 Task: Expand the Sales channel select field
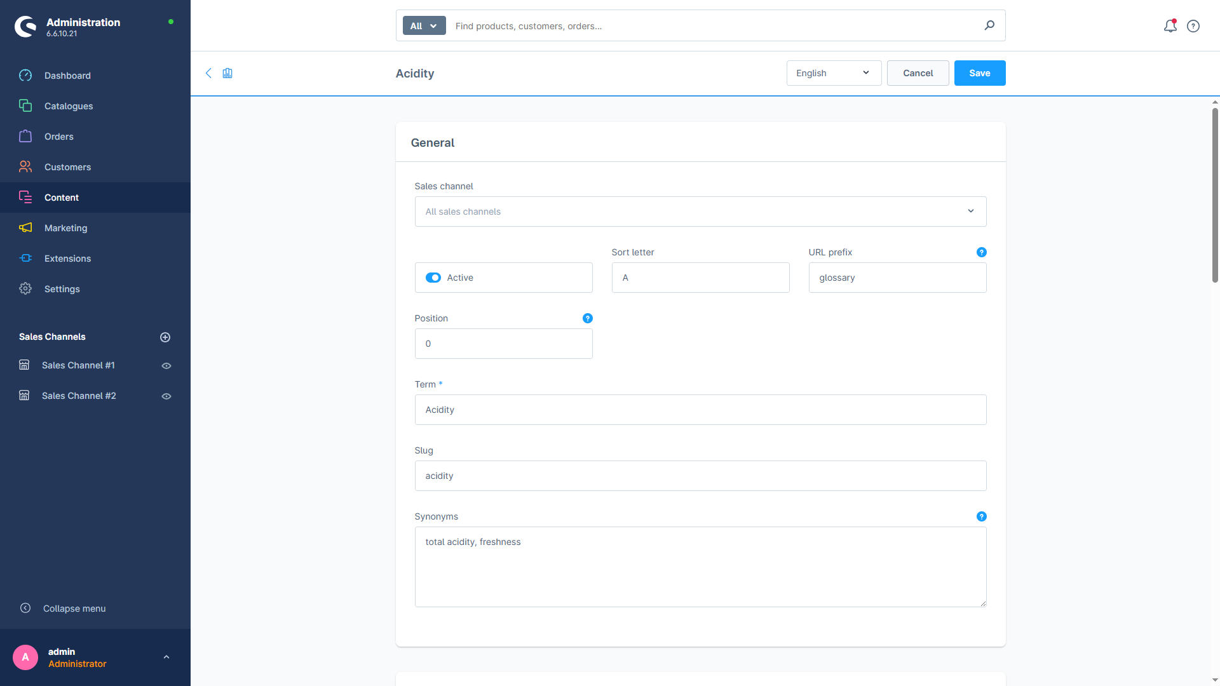pyautogui.click(x=700, y=212)
